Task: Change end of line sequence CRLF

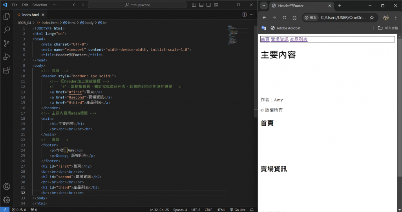Action: [x=208, y=210]
